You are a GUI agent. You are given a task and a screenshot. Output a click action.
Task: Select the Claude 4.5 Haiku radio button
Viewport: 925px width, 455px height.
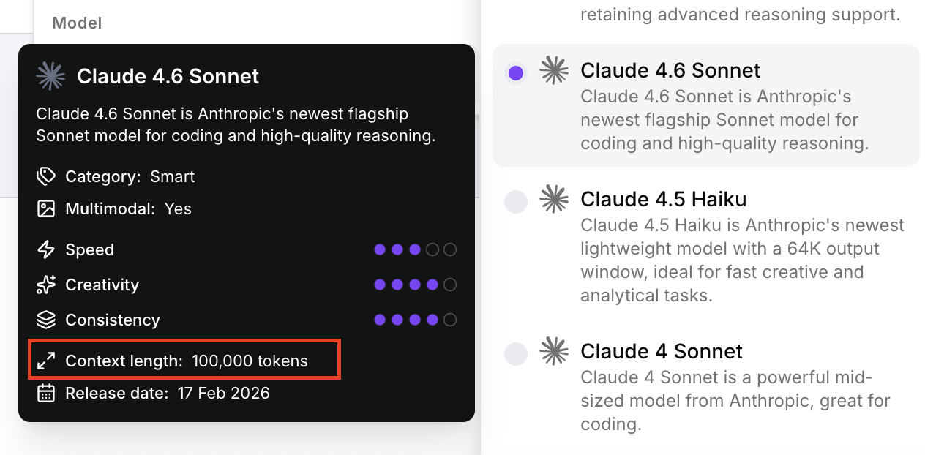click(516, 202)
